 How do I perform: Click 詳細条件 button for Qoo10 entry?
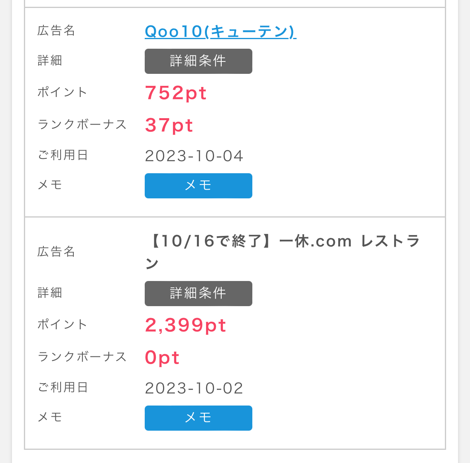tap(198, 61)
